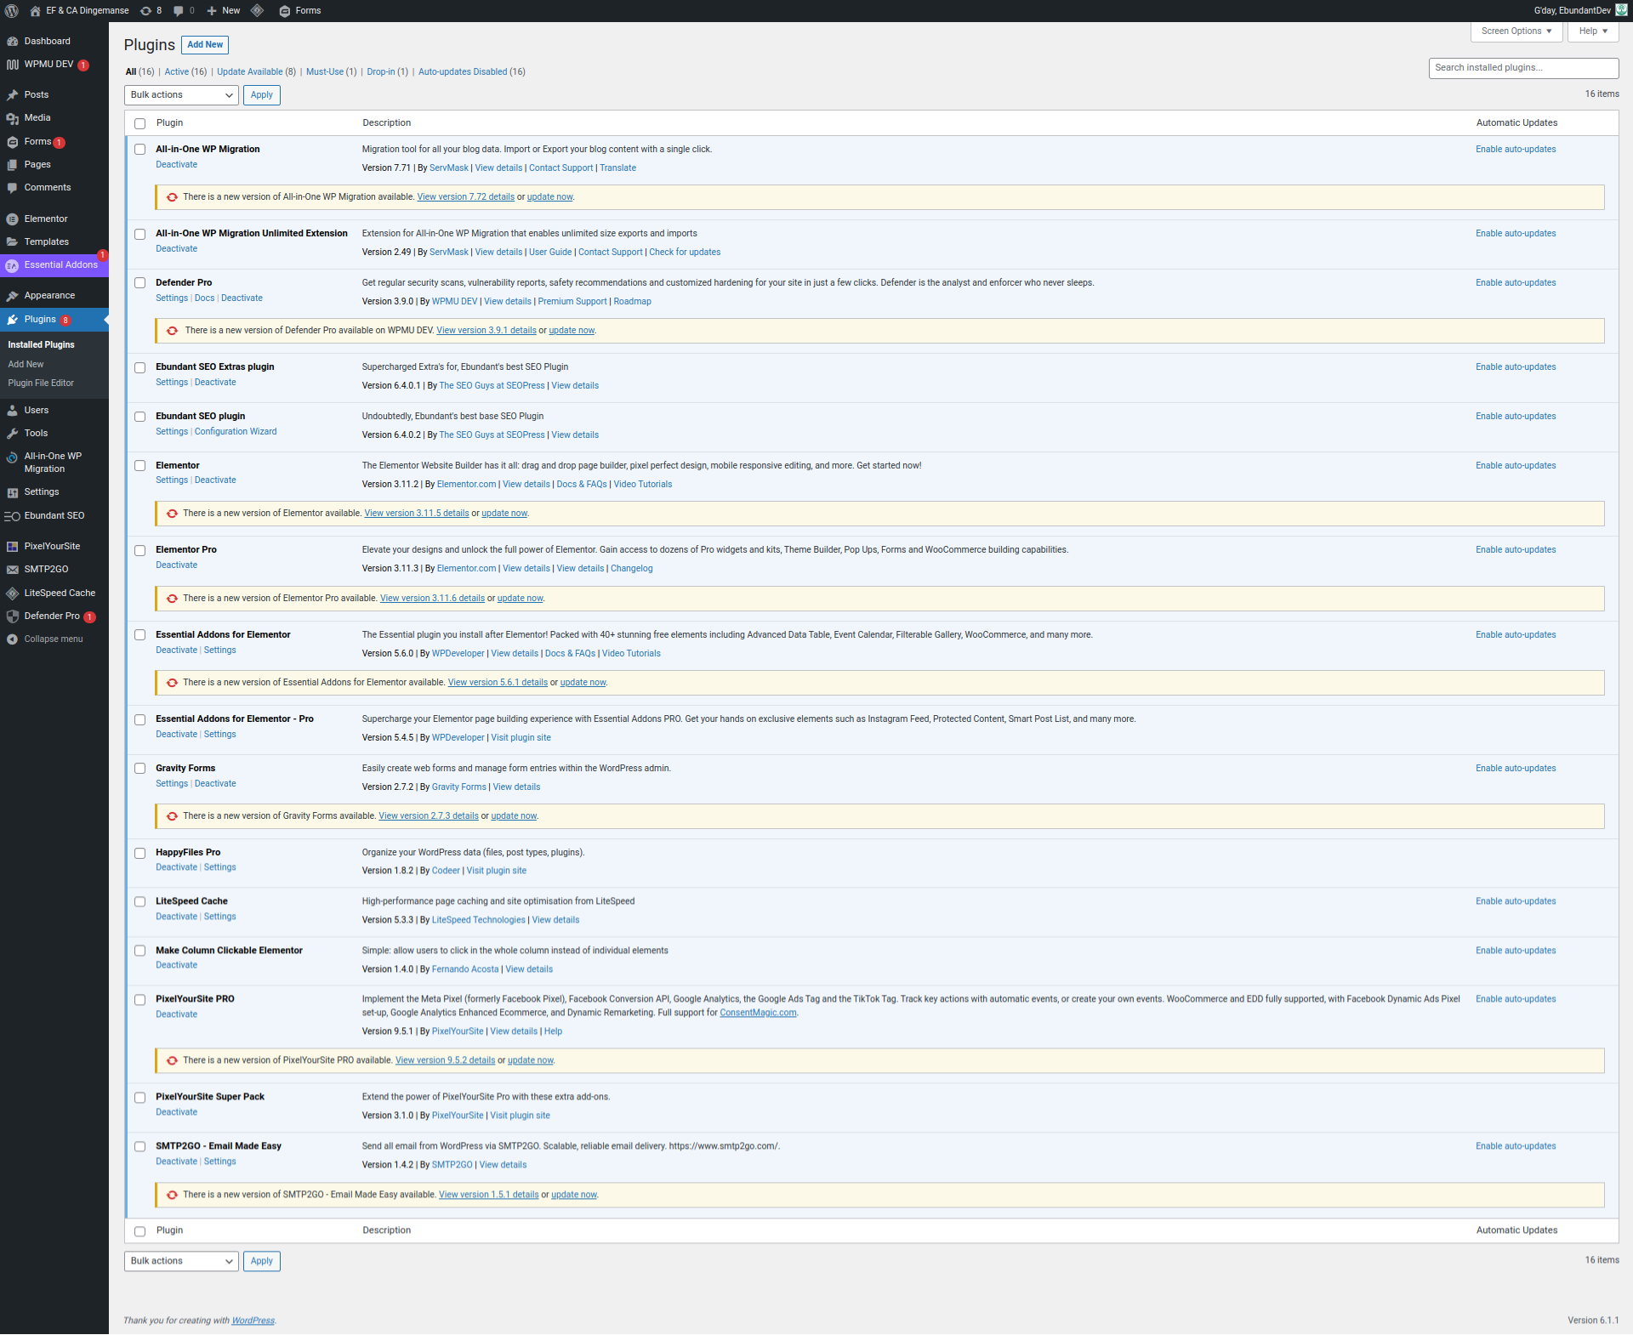Image resolution: width=1633 pixels, height=1335 pixels.
Task: Click the LiteSpeed Cache sidebar icon
Action: [x=12, y=593]
